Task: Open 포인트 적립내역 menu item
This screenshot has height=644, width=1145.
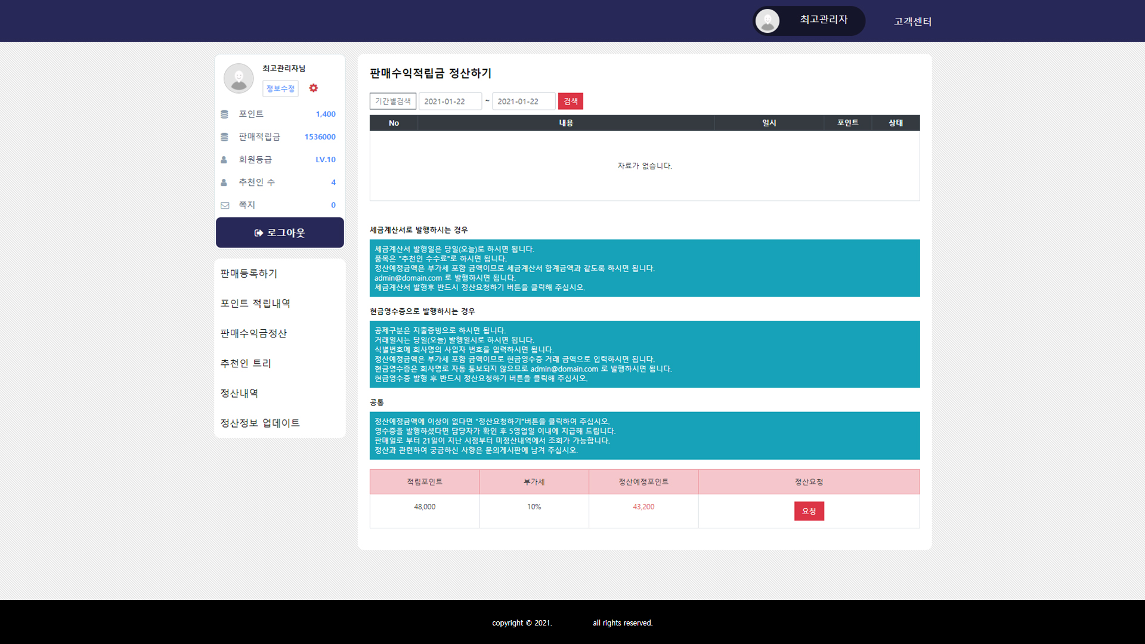Action: point(255,304)
